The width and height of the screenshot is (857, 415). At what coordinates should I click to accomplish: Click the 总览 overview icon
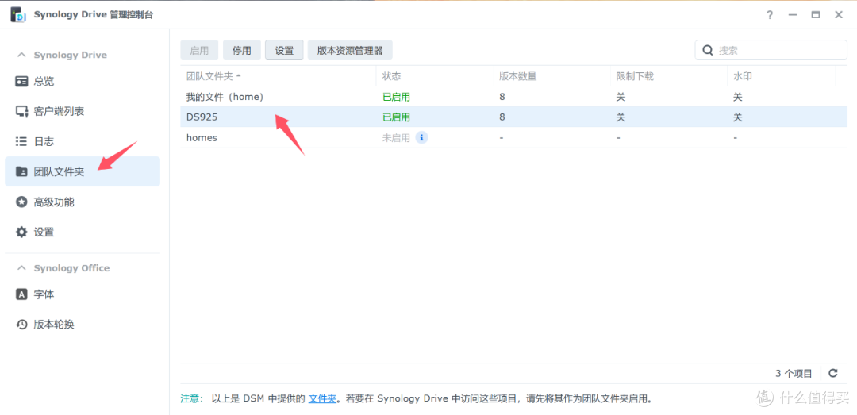tap(21, 82)
